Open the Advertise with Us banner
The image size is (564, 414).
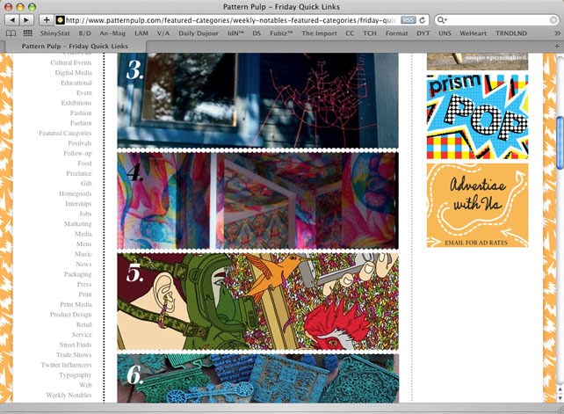click(x=477, y=206)
